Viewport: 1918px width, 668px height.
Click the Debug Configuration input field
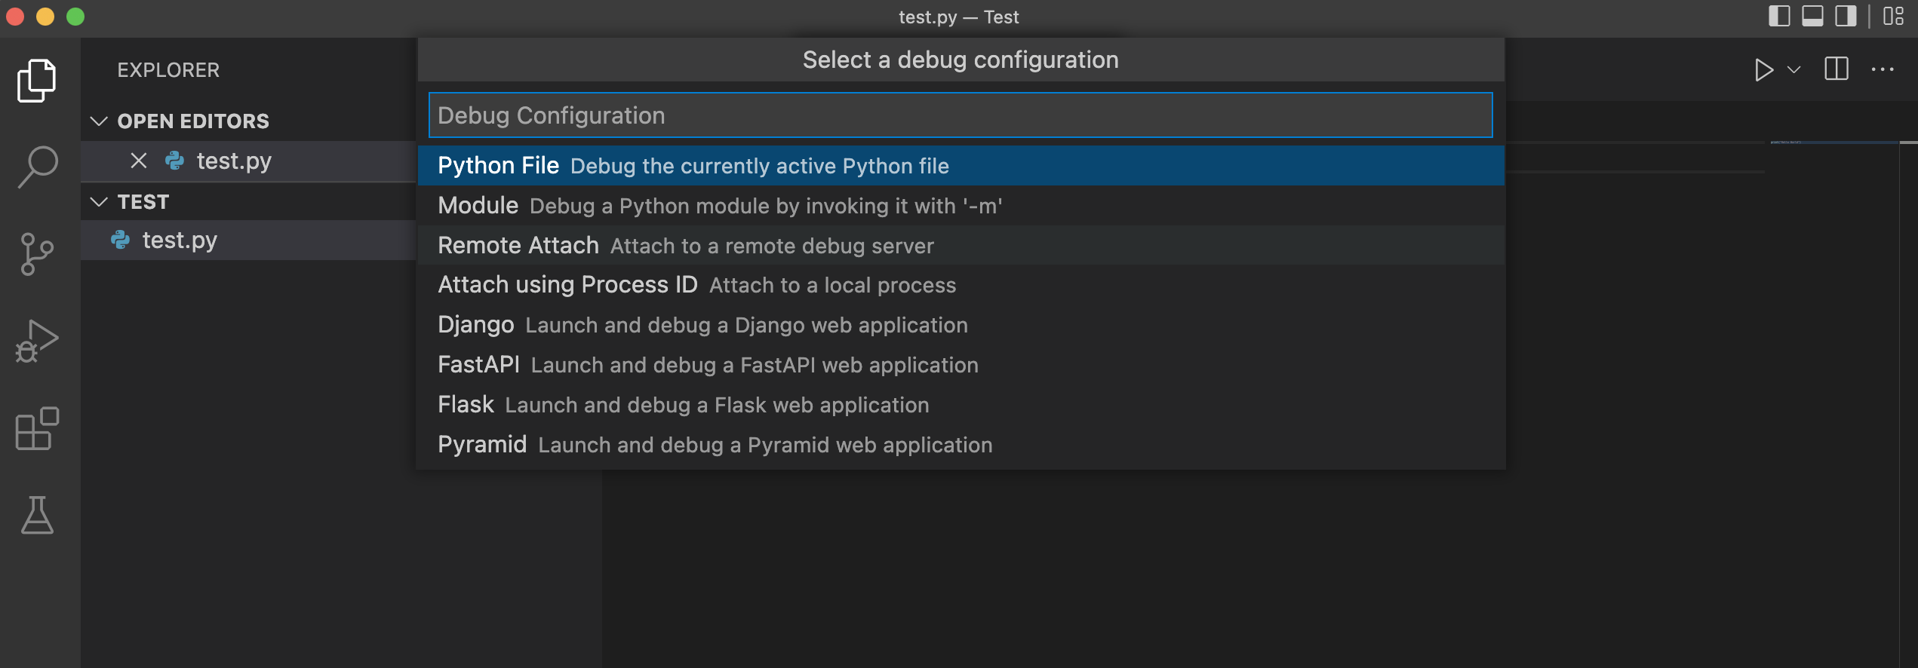click(x=960, y=115)
